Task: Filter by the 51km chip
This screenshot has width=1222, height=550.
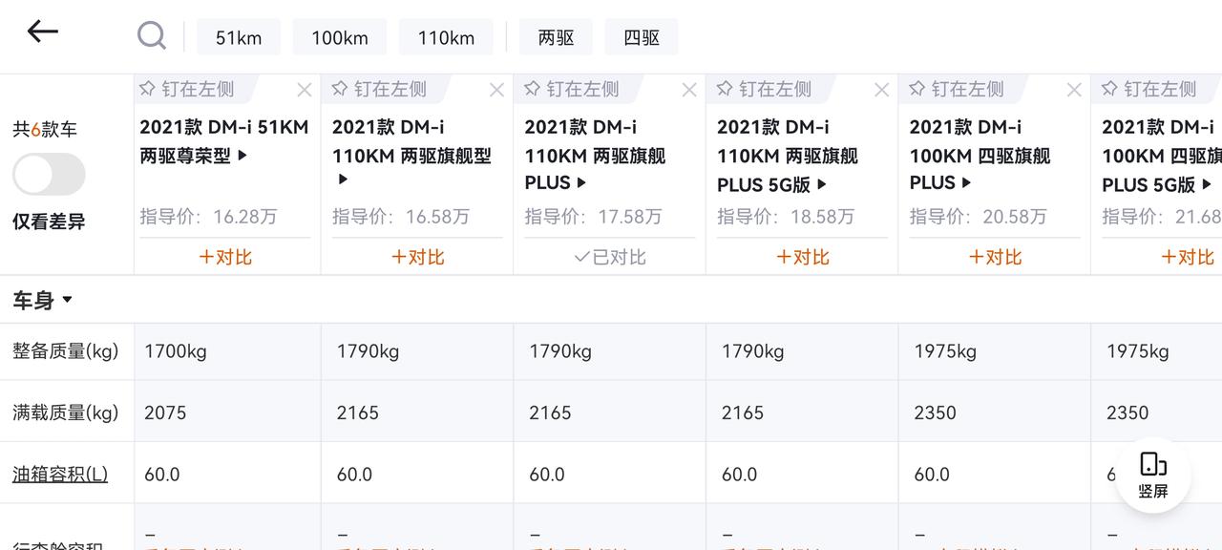Action: click(x=239, y=37)
